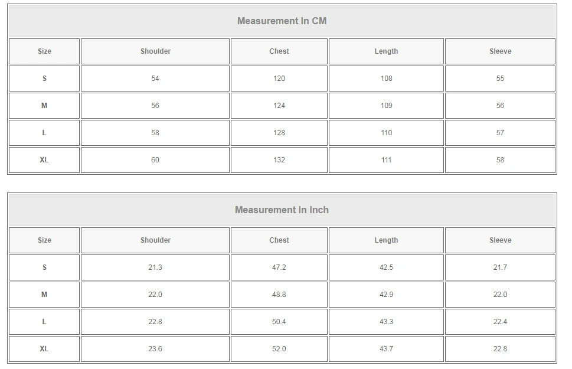572x369 pixels.
Task: Select the Shoulder header in CM table
Action: pos(155,51)
